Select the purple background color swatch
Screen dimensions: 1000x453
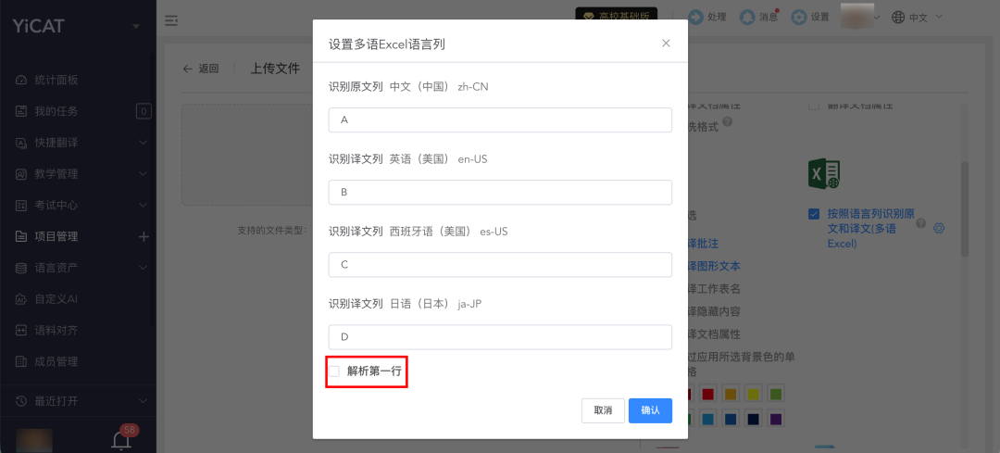click(x=775, y=419)
